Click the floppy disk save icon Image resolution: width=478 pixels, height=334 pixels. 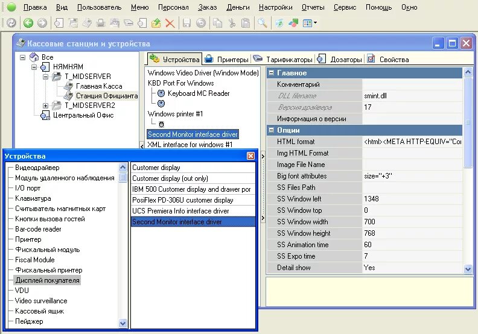pos(186,23)
